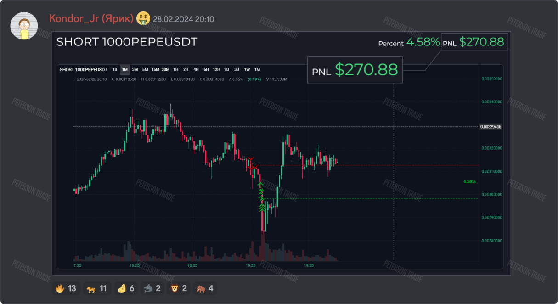
Task: Select the 15M chart interval
Action: [155, 70]
